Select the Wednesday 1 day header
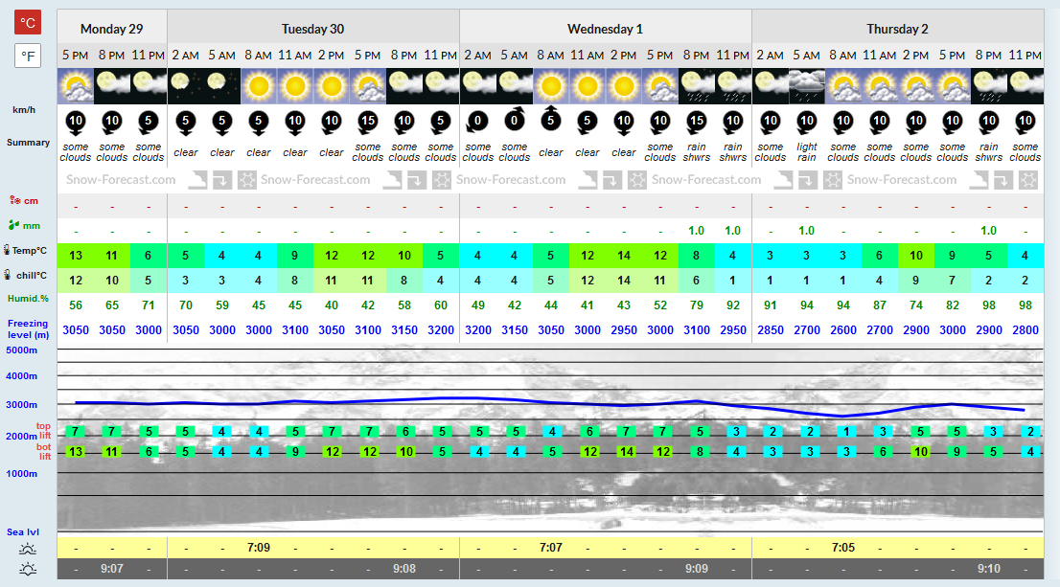The height and width of the screenshot is (587, 1060). click(x=605, y=29)
